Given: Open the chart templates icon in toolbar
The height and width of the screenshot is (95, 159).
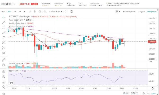Looking at the screenshot, I should coord(40,12).
